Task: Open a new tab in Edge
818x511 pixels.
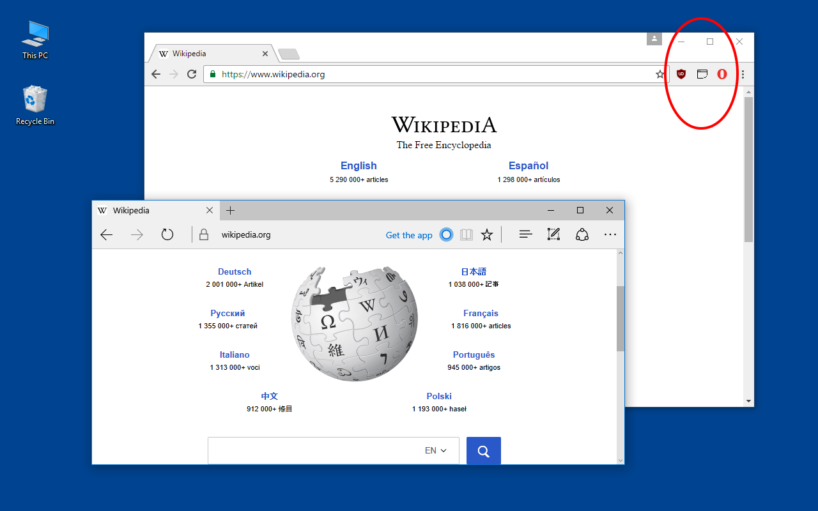Action: tap(230, 210)
